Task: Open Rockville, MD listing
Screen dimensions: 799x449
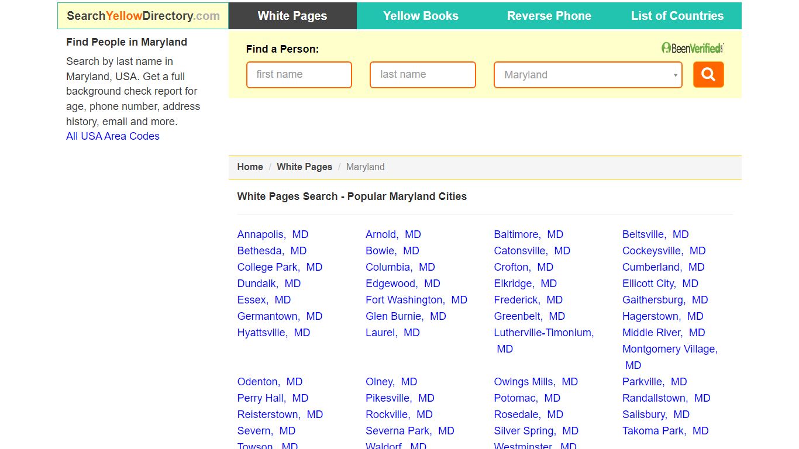Action: [x=399, y=415]
